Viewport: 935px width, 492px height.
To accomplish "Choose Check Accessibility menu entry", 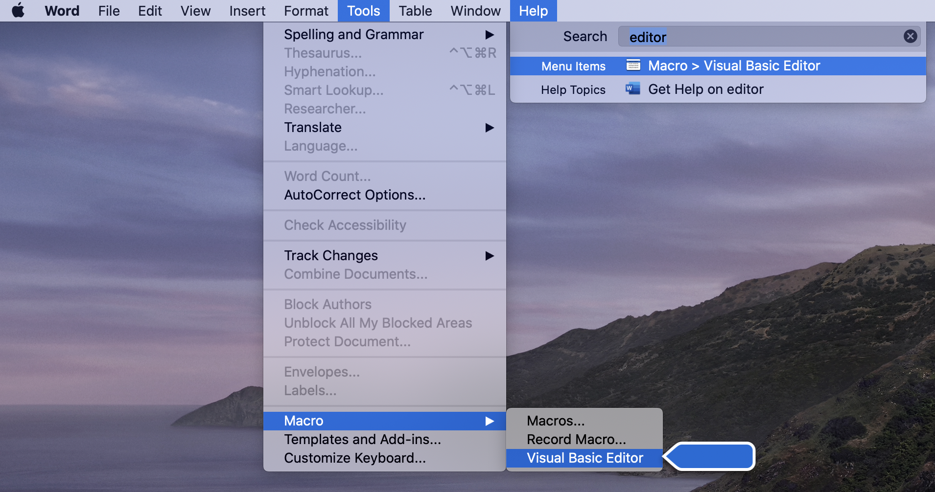I will tap(385, 225).
